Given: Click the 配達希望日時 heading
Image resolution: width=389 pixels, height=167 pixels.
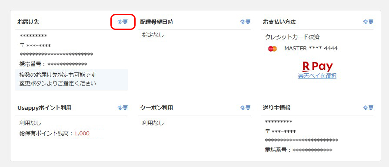Looking at the screenshot, I should pyautogui.click(x=156, y=22).
